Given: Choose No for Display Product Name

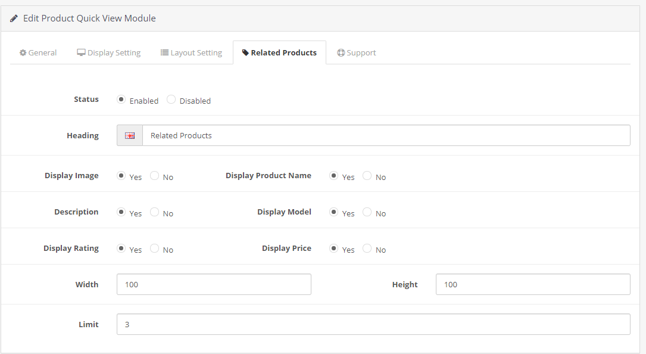Looking at the screenshot, I should [367, 176].
